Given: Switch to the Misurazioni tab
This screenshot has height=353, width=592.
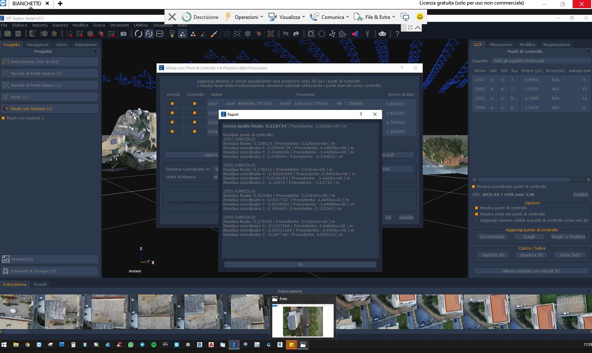Looking at the screenshot, I should coord(501,45).
